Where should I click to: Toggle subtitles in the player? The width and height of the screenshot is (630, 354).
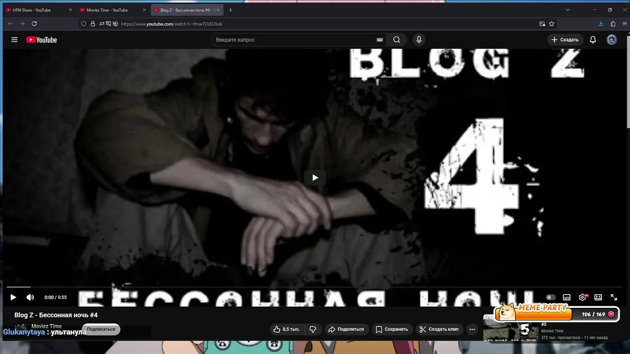567,297
